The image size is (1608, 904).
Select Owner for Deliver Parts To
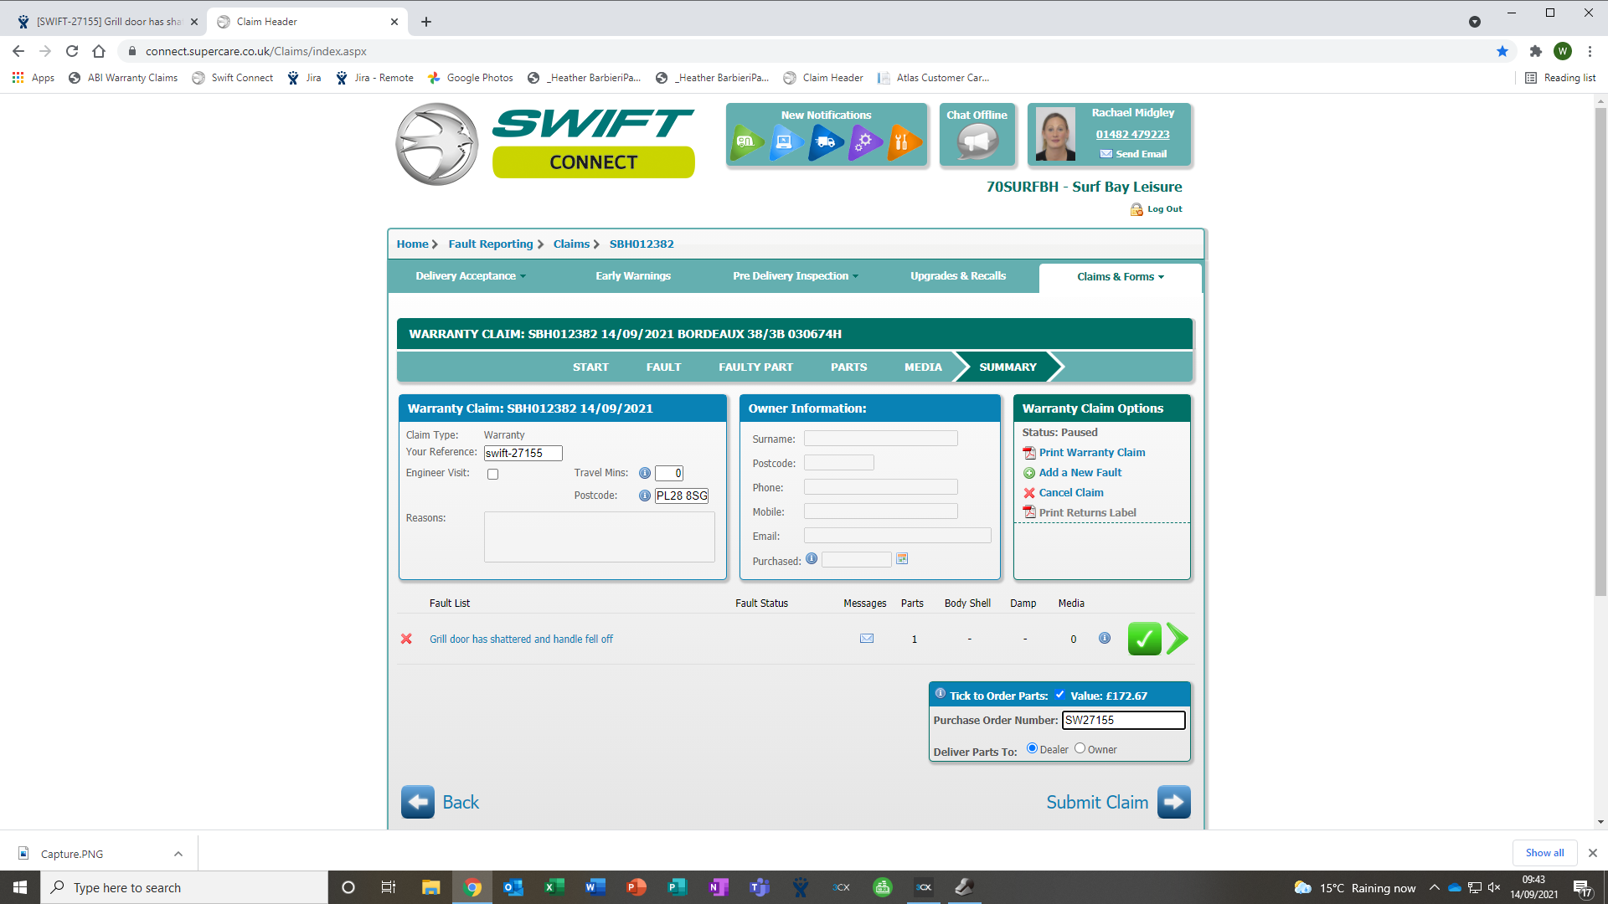coord(1080,748)
